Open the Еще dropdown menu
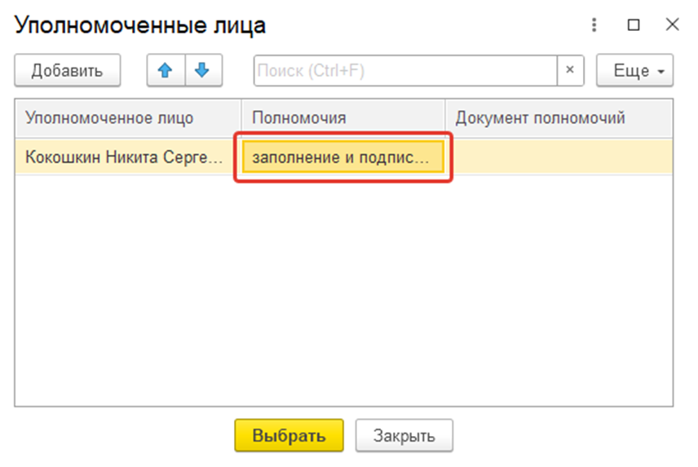This screenshot has width=698, height=467. coord(634,70)
